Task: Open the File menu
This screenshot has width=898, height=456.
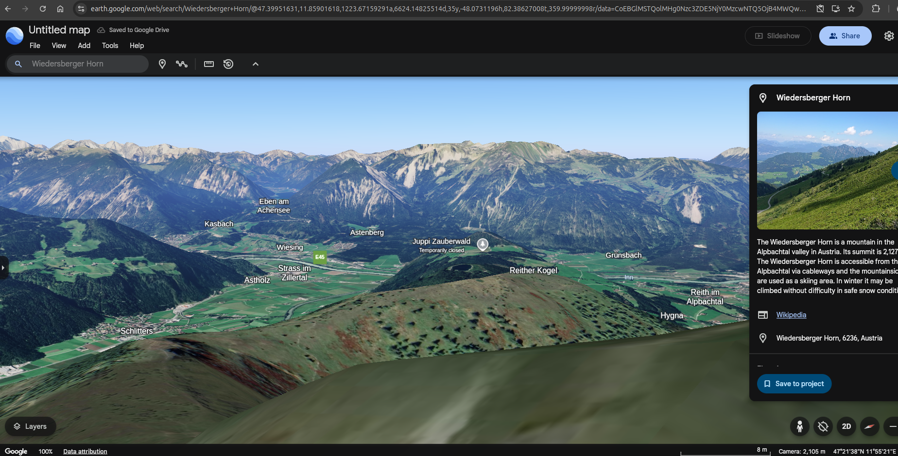Action: click(x=35, y=46)
